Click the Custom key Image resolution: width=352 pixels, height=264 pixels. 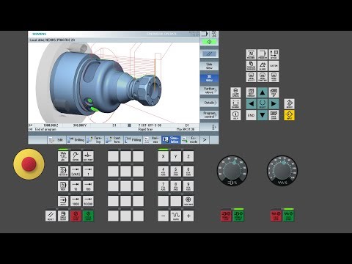point(274,65)
